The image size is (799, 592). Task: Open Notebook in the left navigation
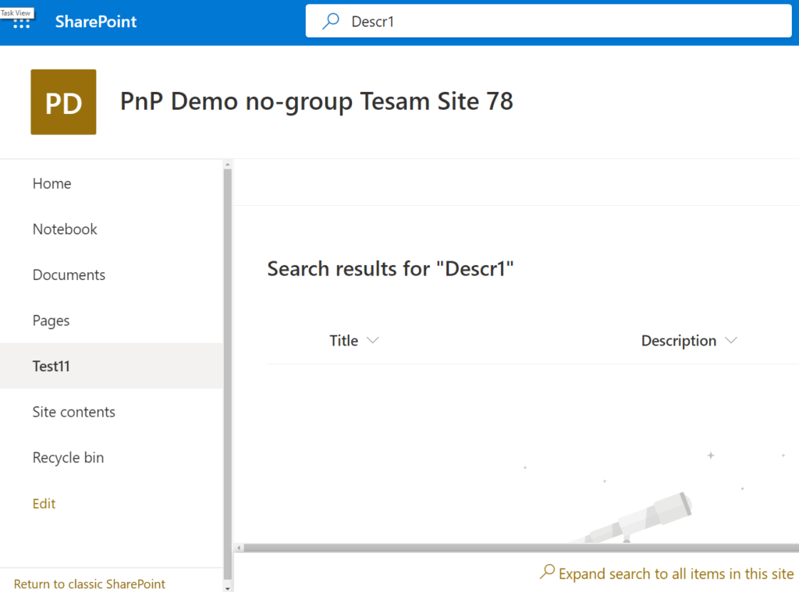65,229
